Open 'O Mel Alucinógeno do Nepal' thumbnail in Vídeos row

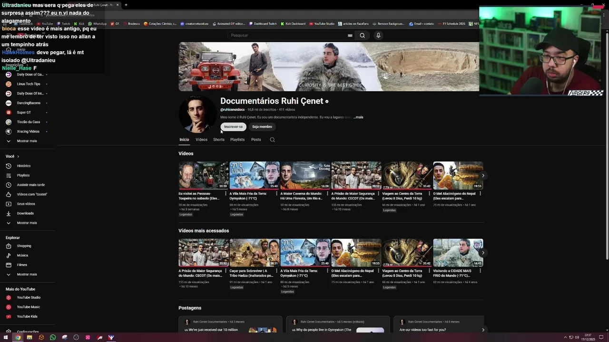pos(458,176)
